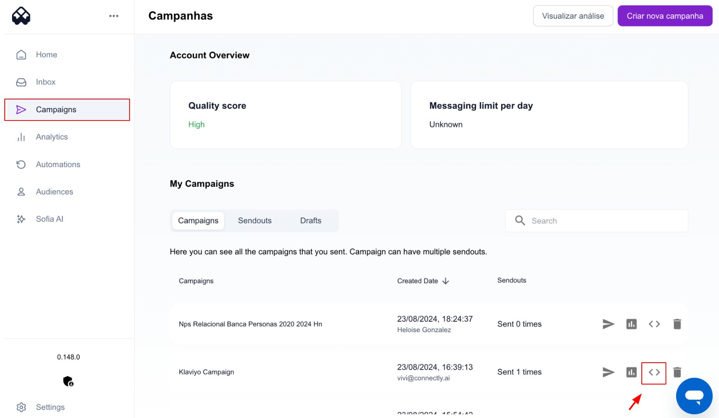The width and height of the screenshot is (719, 418).
Task: Open code snippet for Nps Relacional campaign
Action: [654, 324]
